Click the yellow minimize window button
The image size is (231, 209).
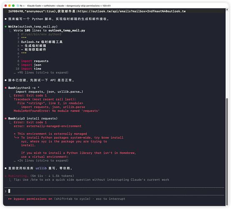coord(10,5)
